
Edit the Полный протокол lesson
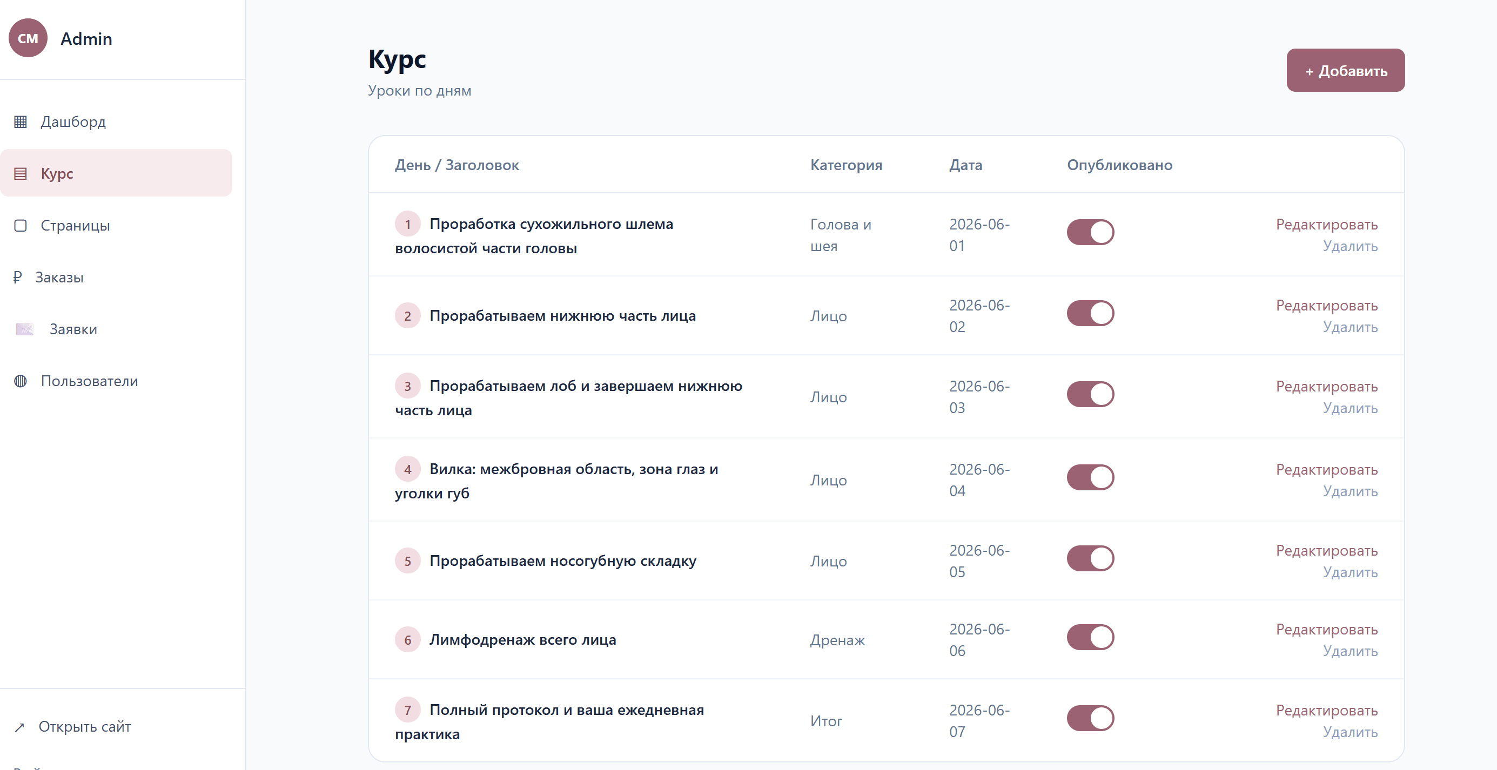point(1327,711)
